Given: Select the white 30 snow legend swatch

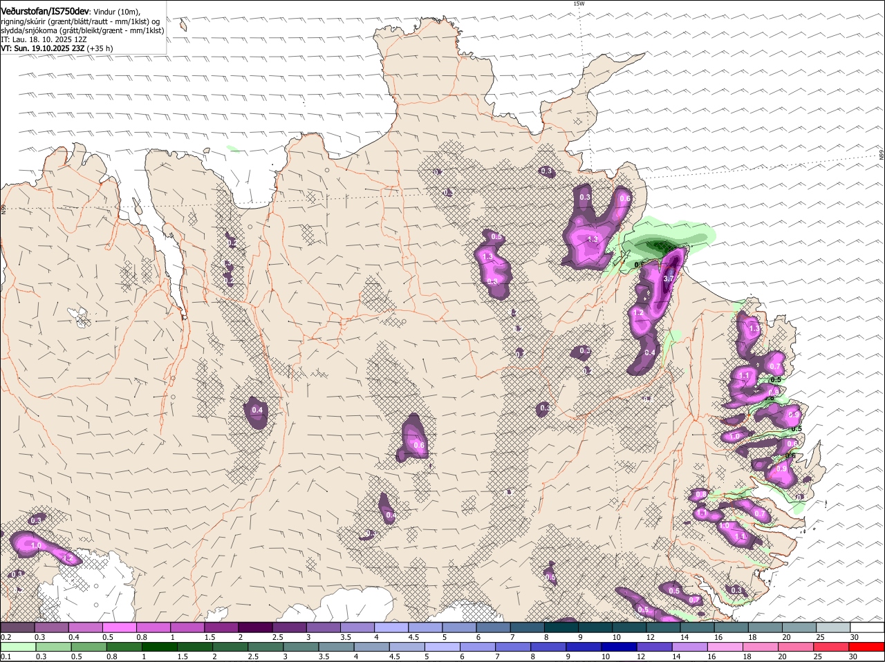Looking at the screenshot, I should [868, 627].
